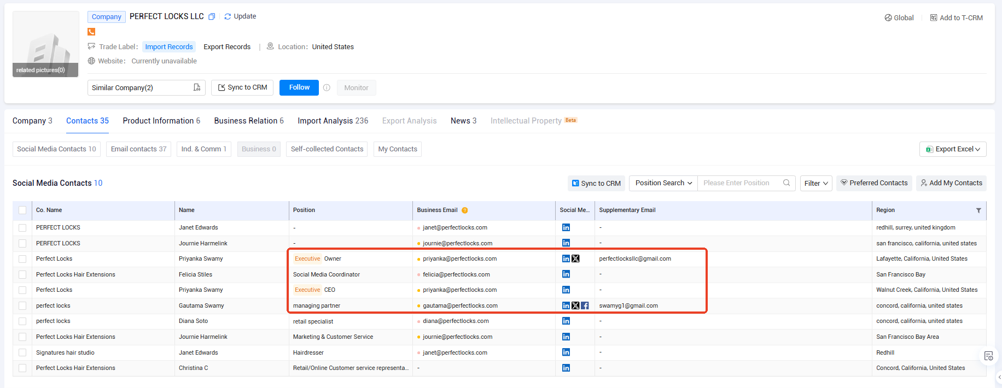Viewport: 1002px width, 388px height.
Task: Open the Email contacts 37 sub-tab
Action: [x=138, y=149]
